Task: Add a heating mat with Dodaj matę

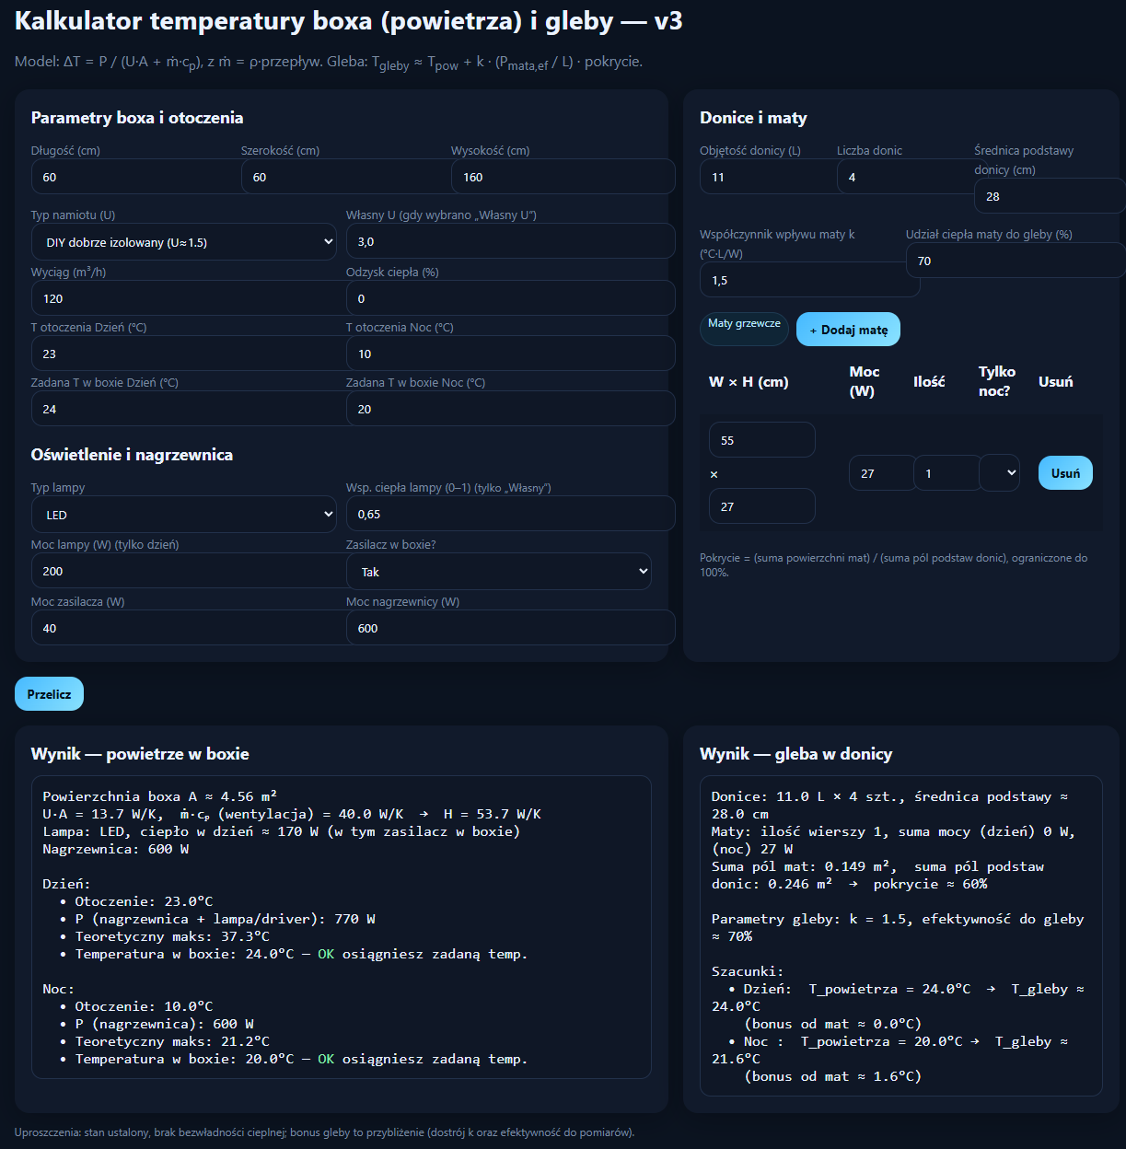Action: tap(848, 330)
